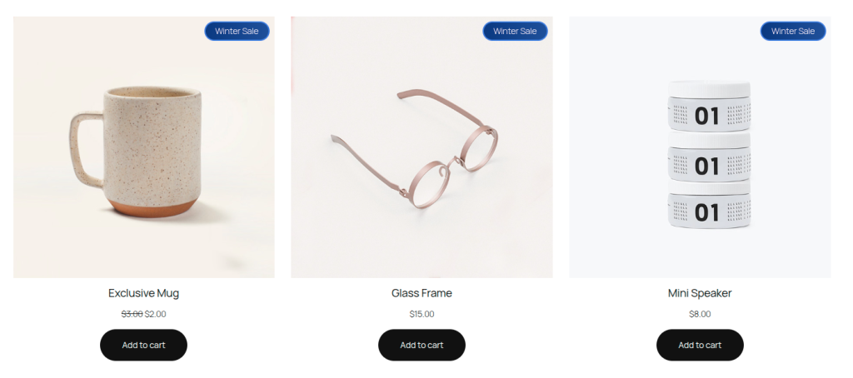Open the Mini Speaker product title

tap(700, 293)
